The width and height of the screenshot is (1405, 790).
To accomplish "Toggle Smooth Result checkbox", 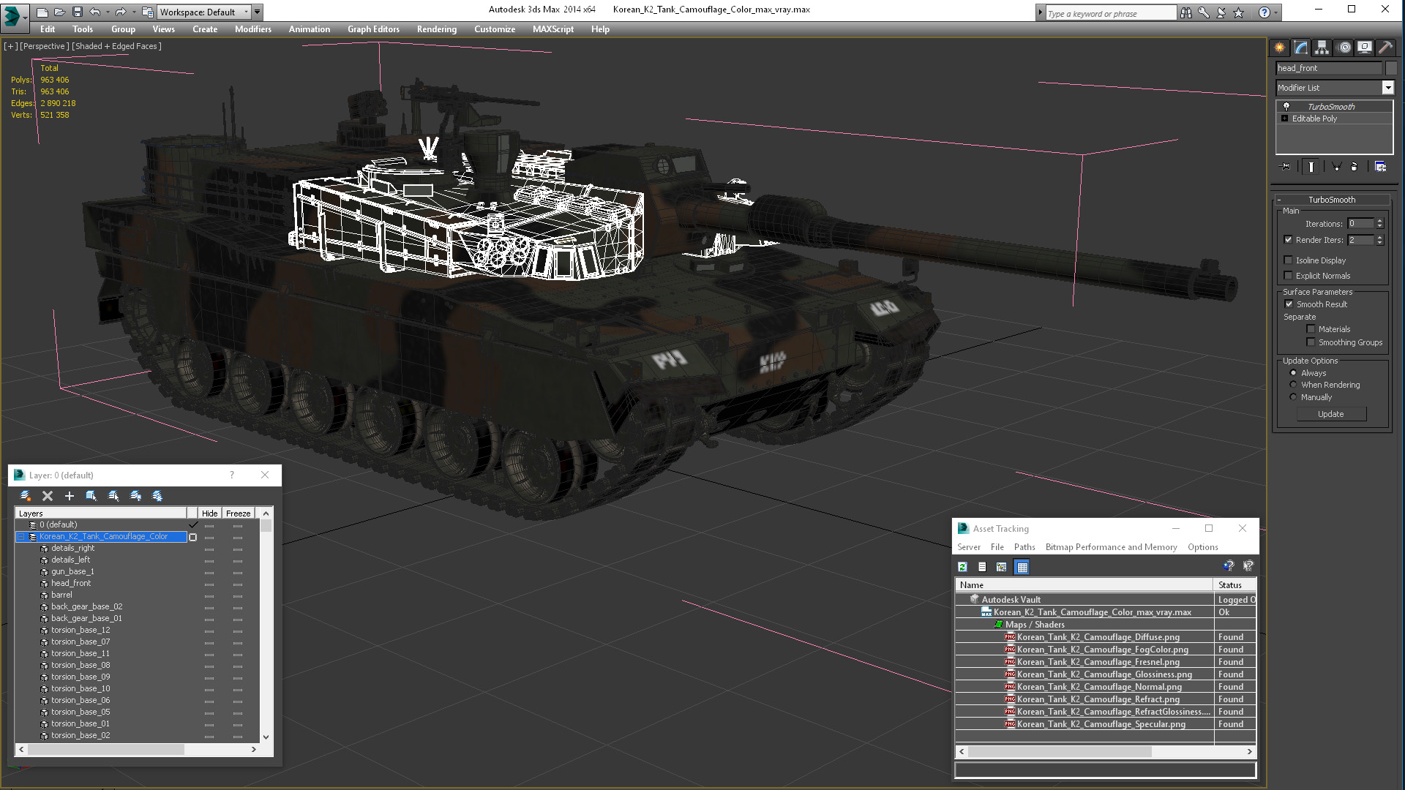I will (x=1289, y=304).
